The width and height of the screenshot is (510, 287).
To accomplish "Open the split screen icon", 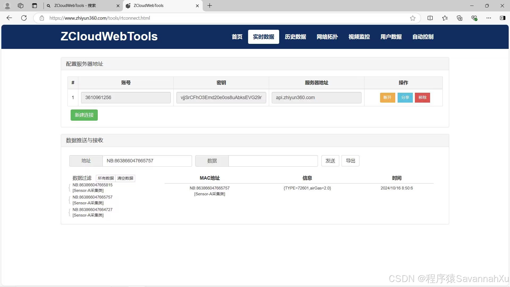I will click(x=430, y=18).
